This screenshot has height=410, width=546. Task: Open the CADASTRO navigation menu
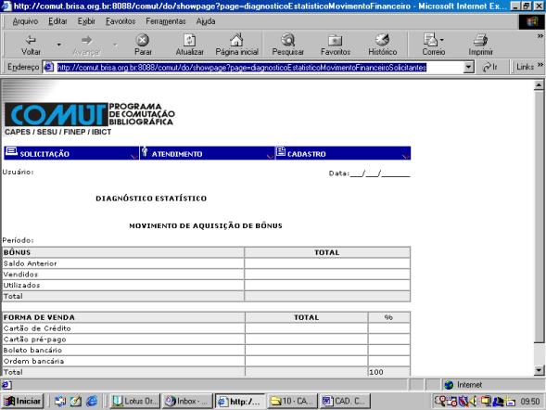pyautogui.click(x=343, y=153)
